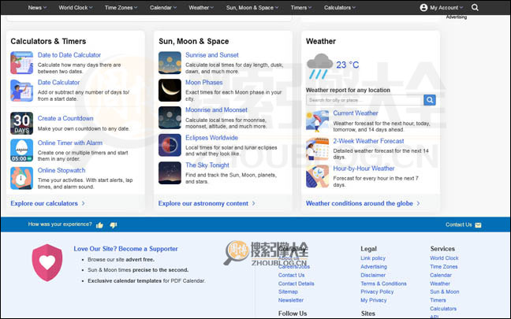Screen dimensions: 511x319
Task: Open Hour-by-Hour Weather link
Action: tap(364, 169)
